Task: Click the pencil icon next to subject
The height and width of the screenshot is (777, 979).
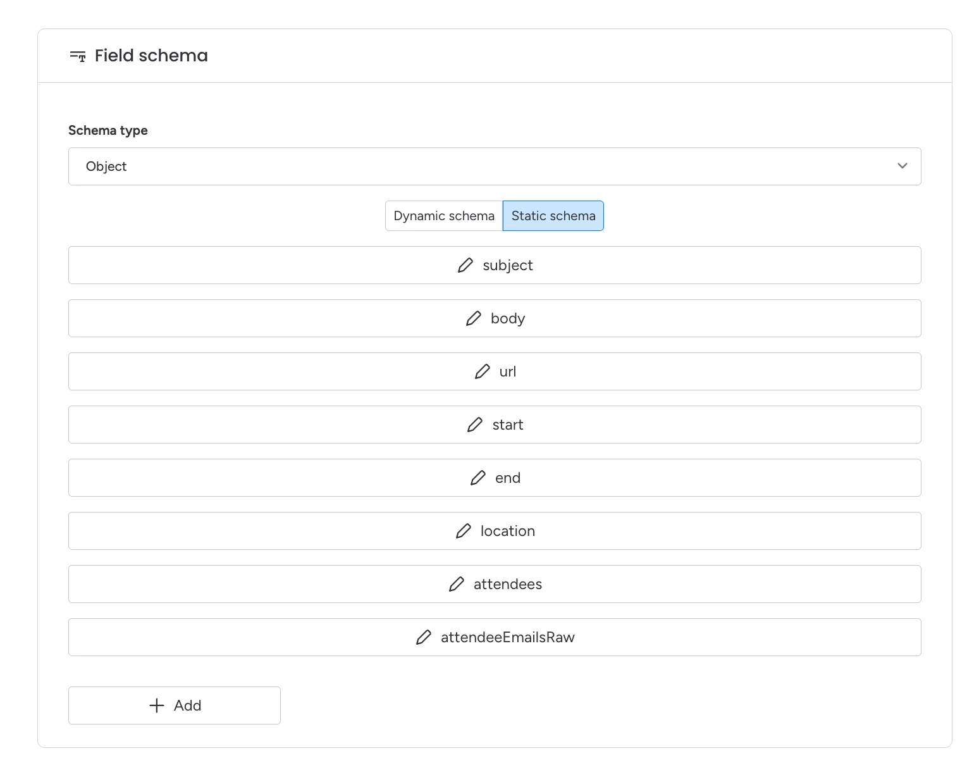Action: (465, 265)
